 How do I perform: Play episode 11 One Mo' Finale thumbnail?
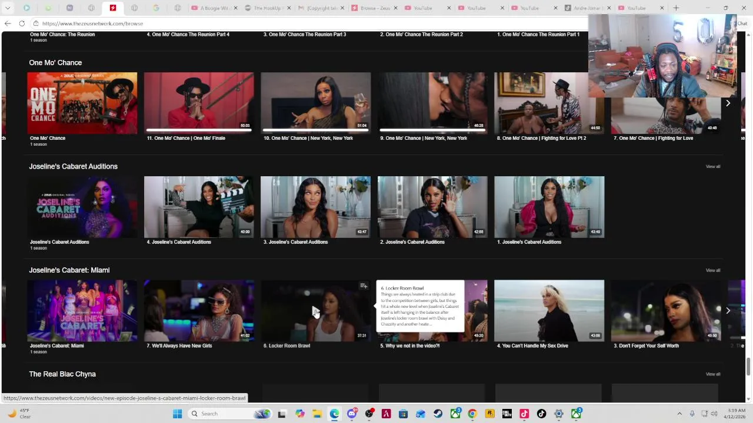coord(199,103)
